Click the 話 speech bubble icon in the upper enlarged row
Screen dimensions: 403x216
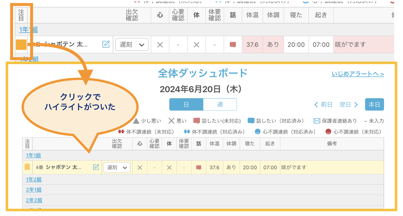point(233,45)
